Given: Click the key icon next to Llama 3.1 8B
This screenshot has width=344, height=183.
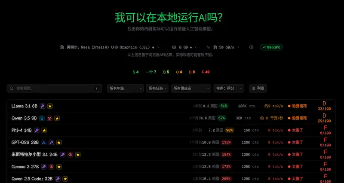Looking at the screenshot, I should point(43,106).
